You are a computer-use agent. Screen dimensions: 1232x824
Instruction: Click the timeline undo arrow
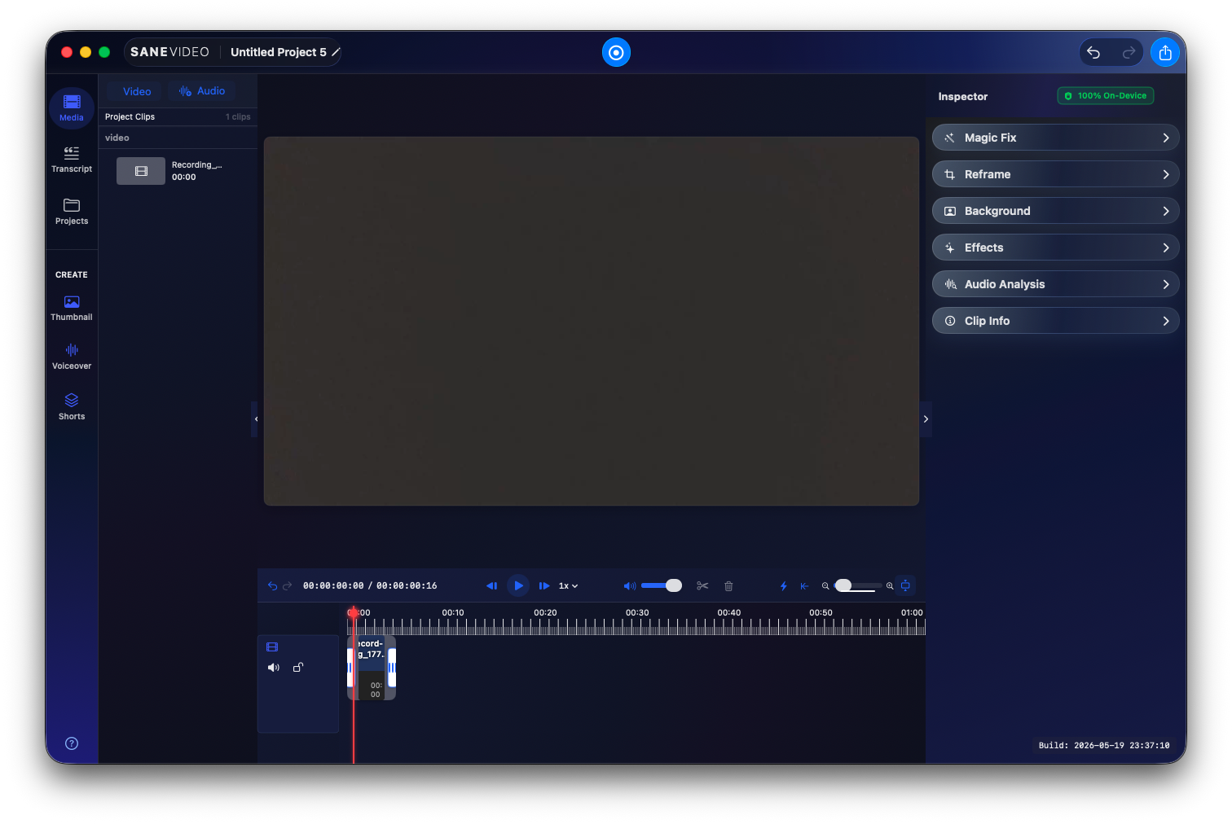(272, 585)
